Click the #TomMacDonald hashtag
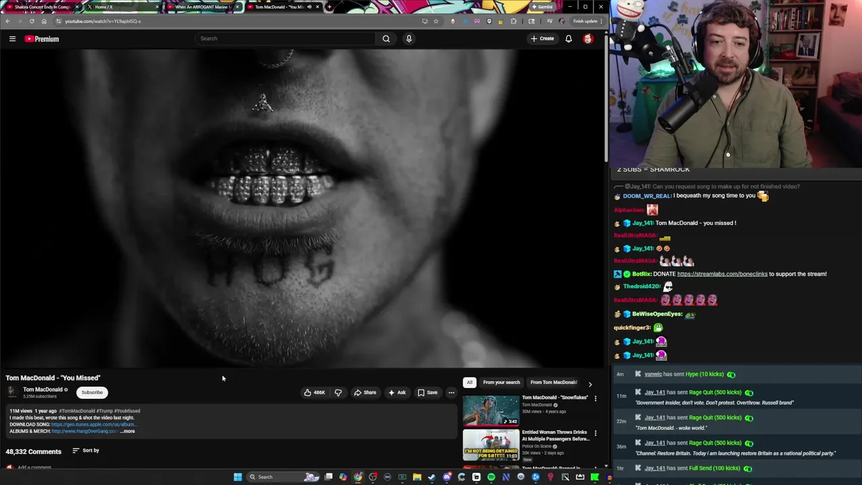Viewport: 862px width, 485px height. [77, 411]
